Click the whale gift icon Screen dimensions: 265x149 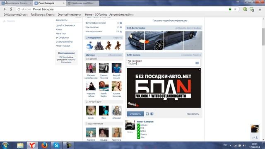pyautogui.click(x=89, y=46)
